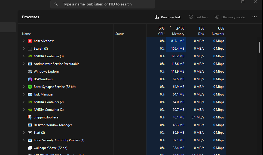Select the DS4Windows process name
Screen dimensions: 263x155
pos(43,79)
